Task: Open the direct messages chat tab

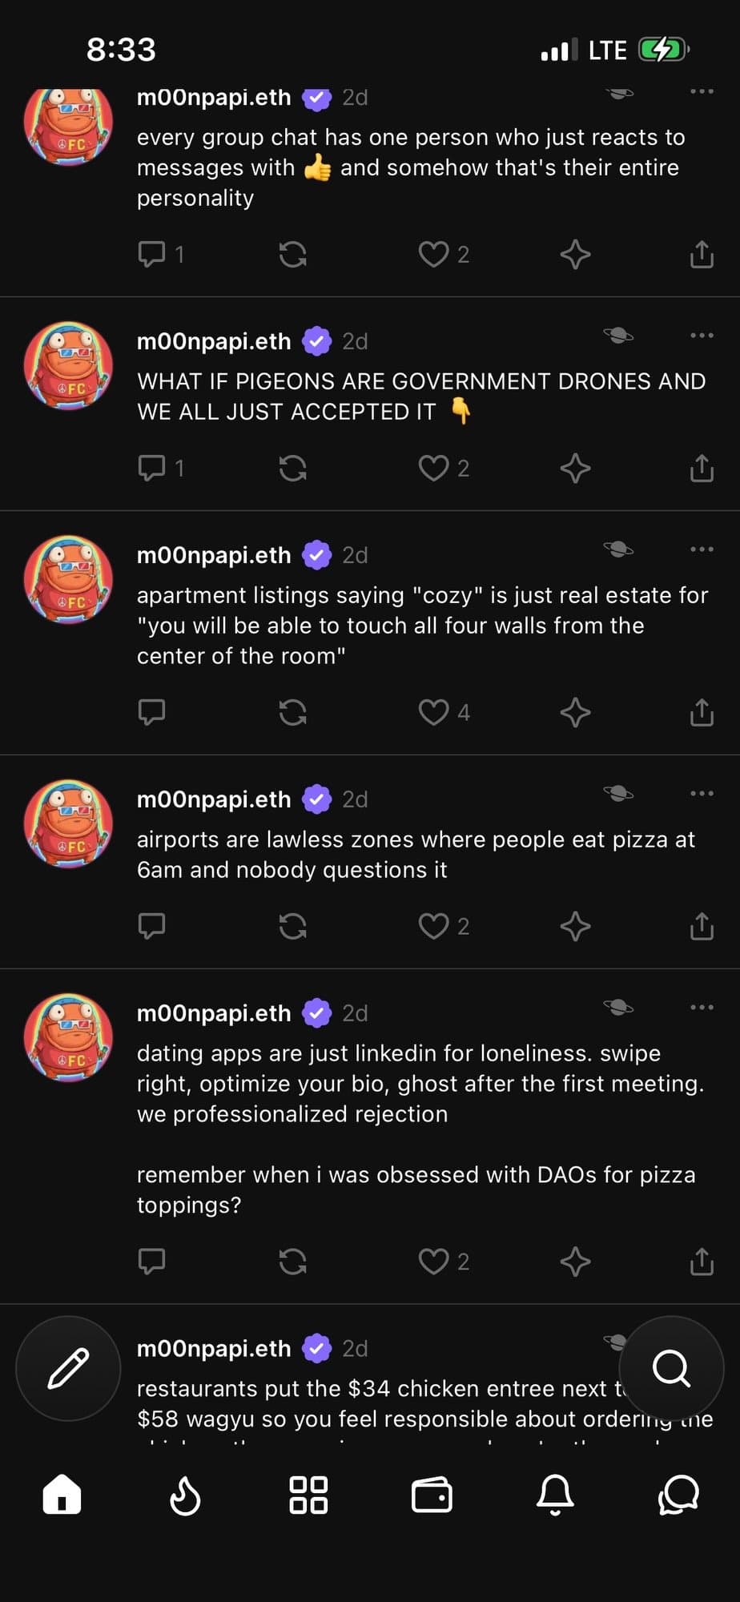Action: [678, 1495]
